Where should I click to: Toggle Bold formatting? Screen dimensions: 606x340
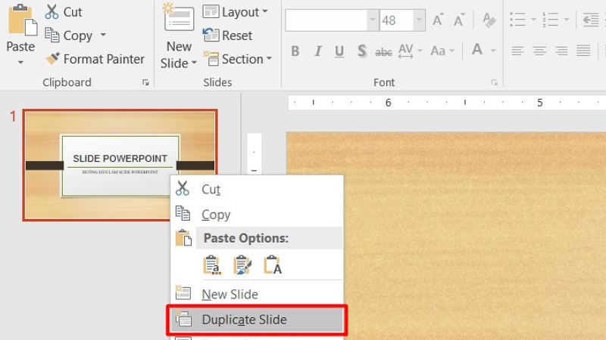pos(295,51)
